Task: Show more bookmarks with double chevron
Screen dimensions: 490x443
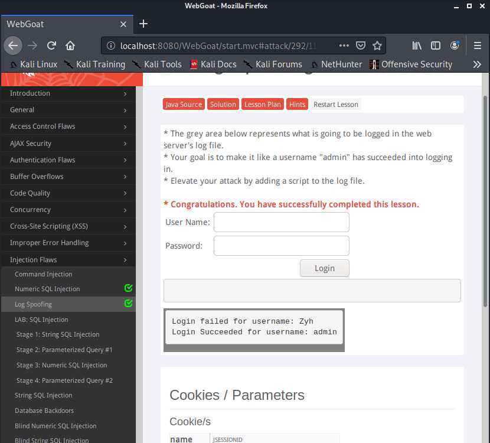Action: [476, 64]
